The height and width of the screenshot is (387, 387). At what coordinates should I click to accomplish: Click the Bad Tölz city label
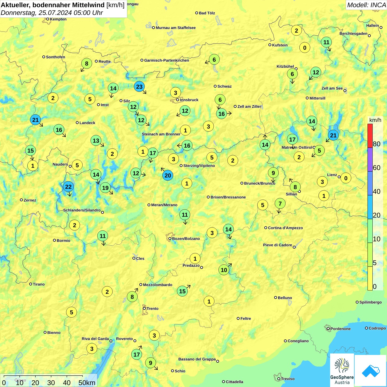pos(207,13)
